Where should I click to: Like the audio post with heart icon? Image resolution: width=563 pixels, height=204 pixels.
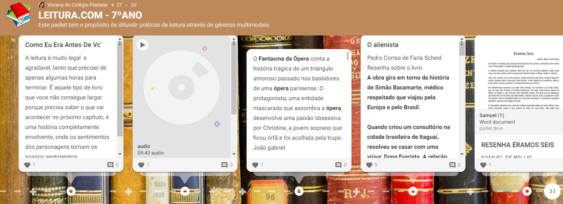point(141,165)
